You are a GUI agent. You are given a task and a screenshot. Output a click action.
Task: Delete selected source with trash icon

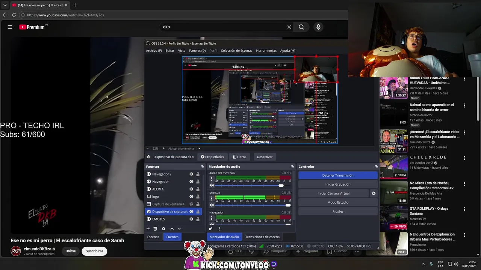point(155,229)
